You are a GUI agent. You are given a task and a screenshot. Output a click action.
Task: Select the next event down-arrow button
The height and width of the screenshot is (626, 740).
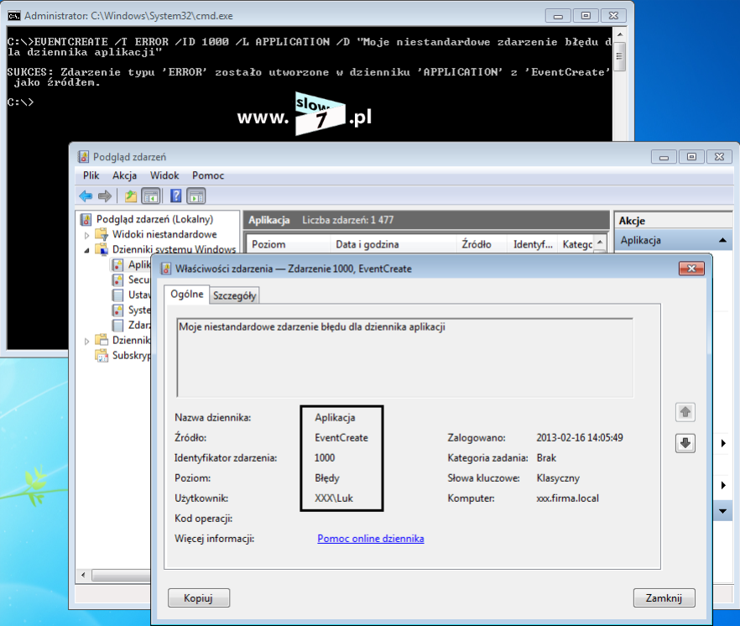click(685, 443)
